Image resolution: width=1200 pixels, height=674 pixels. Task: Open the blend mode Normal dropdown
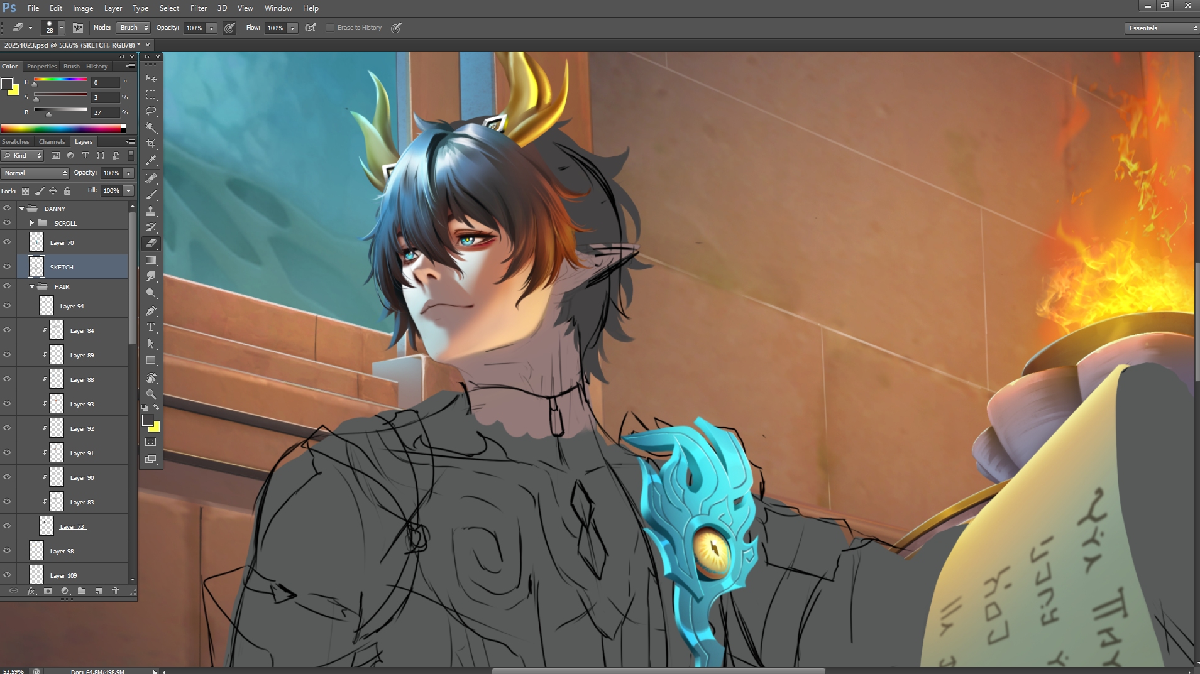35,173
